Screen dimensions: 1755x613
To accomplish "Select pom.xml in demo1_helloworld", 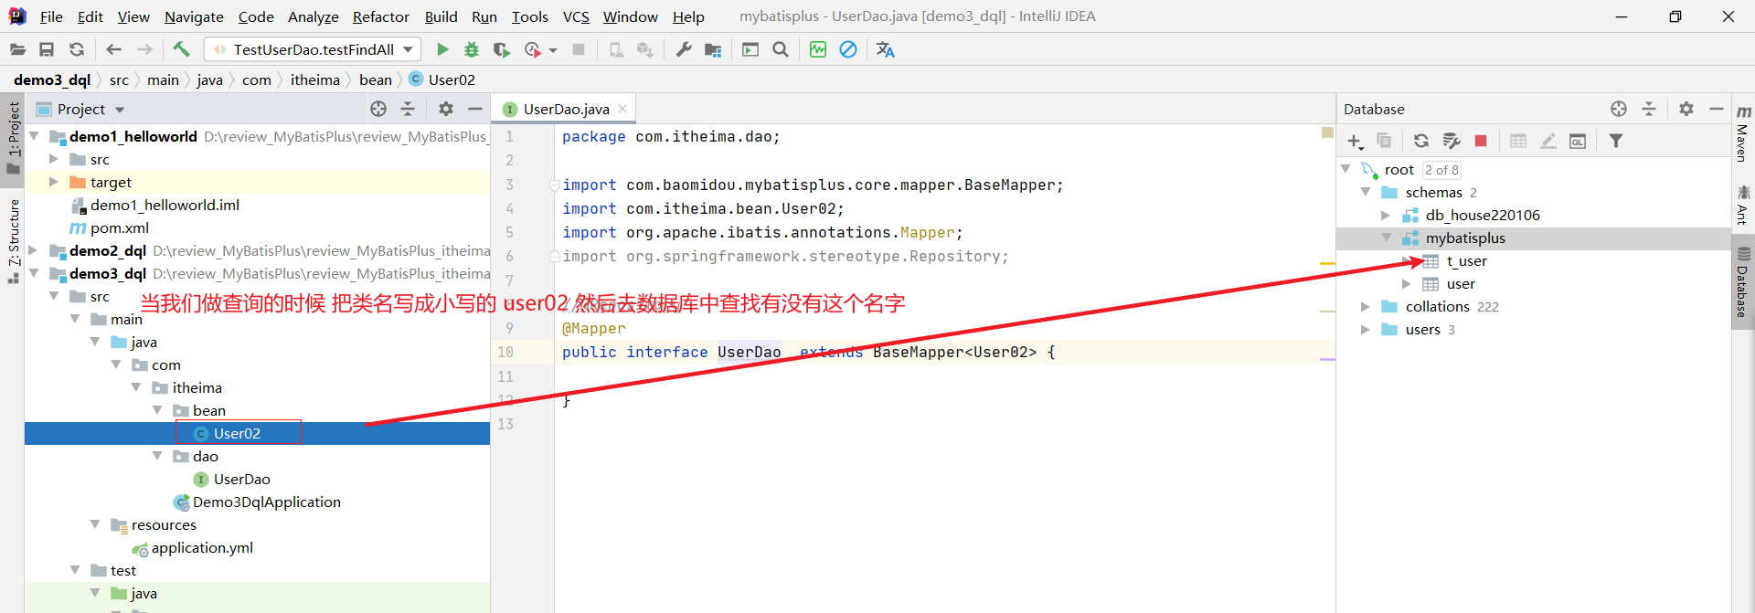I will [119, 227].
